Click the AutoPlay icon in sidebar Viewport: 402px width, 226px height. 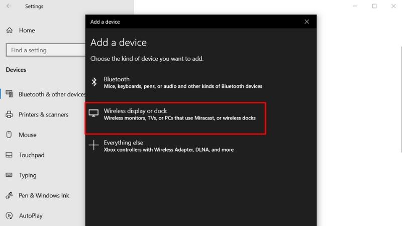[9, 215]
